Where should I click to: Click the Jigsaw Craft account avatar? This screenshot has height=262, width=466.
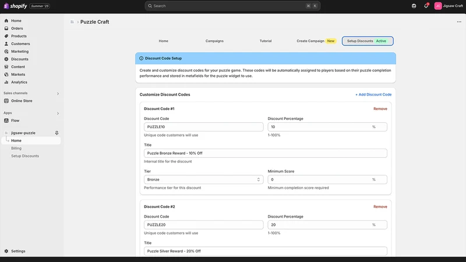[x=438, y=6]
